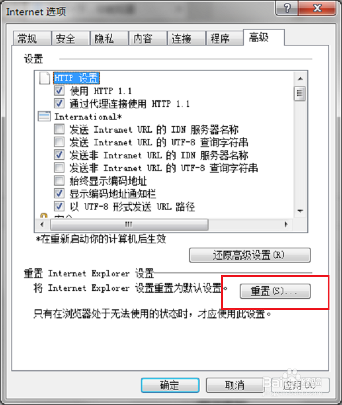This screenshot has width=342, height=405.
Task: Click the settings list scroll-up arrow
Action: pyautogui.click(x=300, y=79)
